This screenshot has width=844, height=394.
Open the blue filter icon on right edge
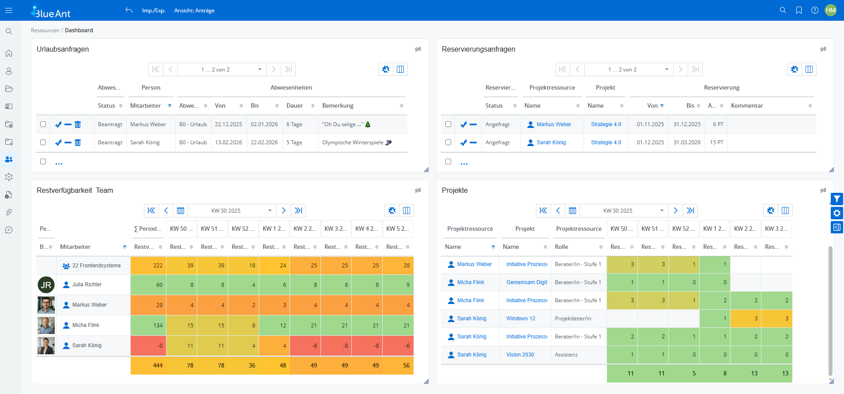point(836,199)
